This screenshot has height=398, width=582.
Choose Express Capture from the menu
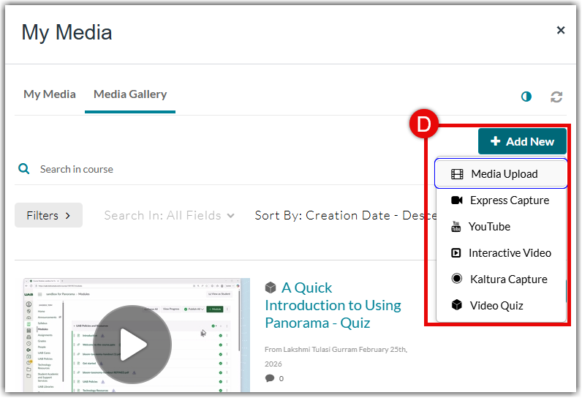[x=501, y=200]
